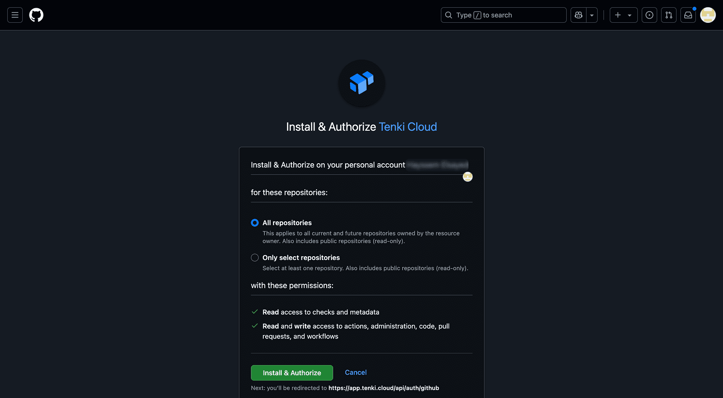Click text 'Read access to checks and metadata'
The image size is (723, 398).
coord(321,312)
